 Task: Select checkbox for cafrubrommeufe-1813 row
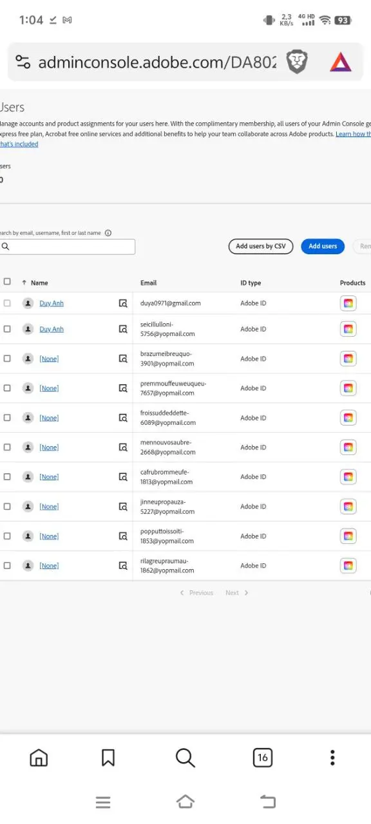[7, 477]
